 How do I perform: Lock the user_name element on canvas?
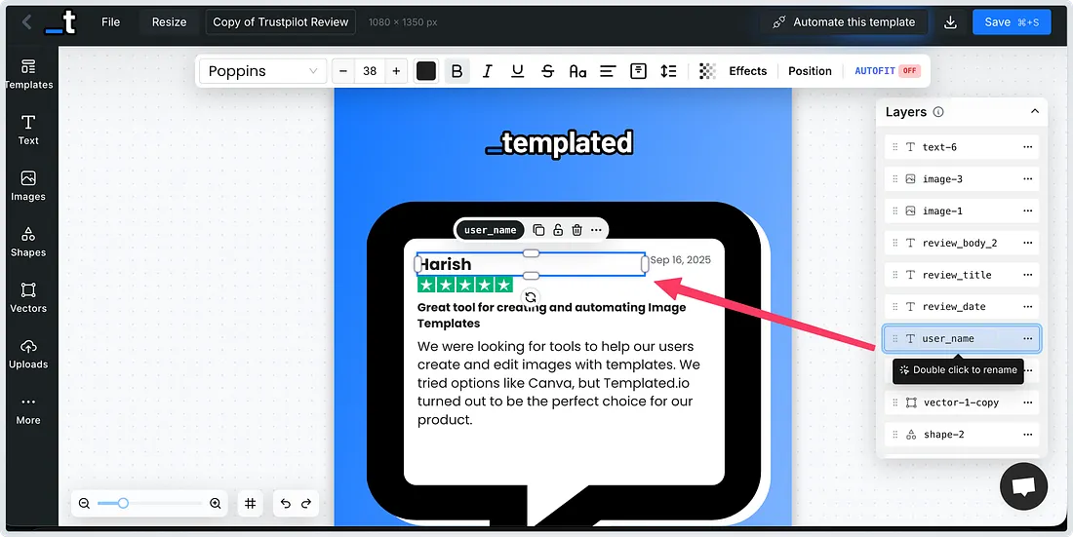558,230
